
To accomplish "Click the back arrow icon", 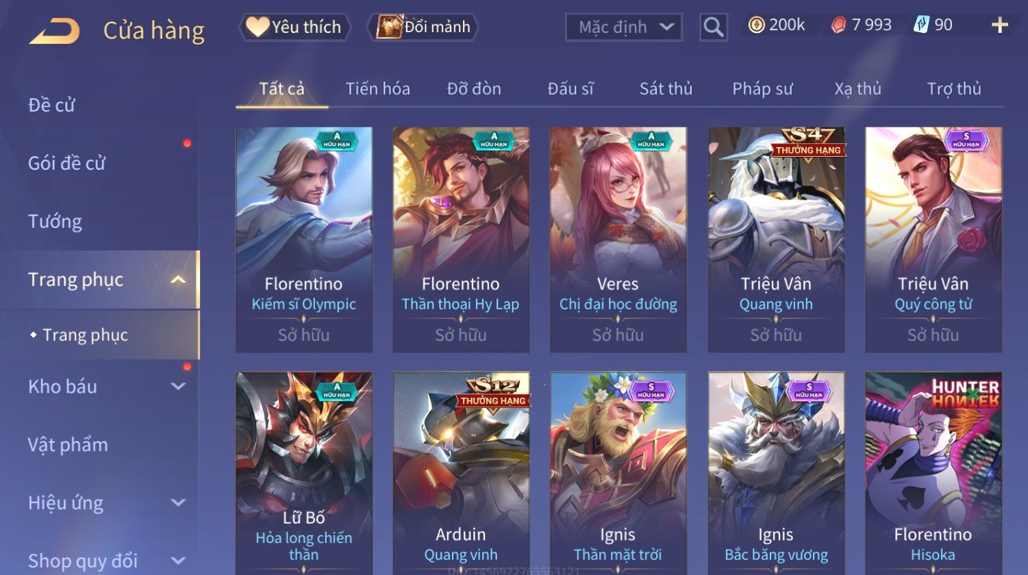I will pyautogui.click(x=55, y=31).
